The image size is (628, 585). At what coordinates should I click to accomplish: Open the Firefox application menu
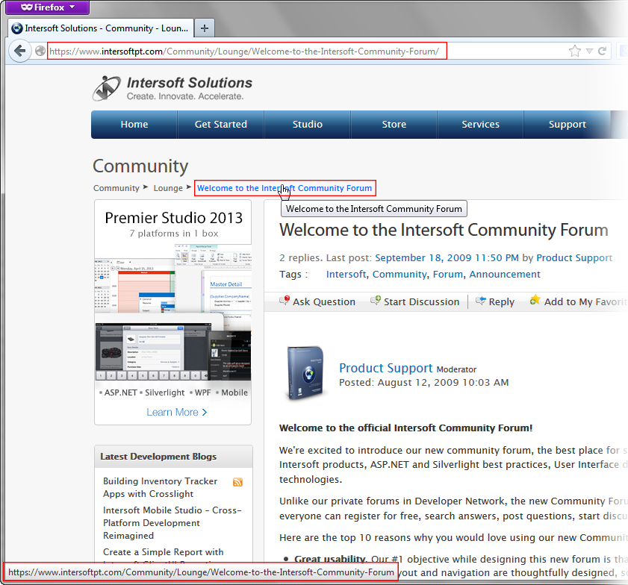(47, 7)
